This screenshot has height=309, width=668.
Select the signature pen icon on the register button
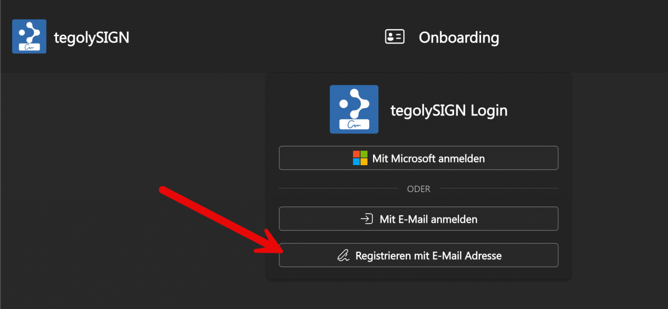click(343, 255)
